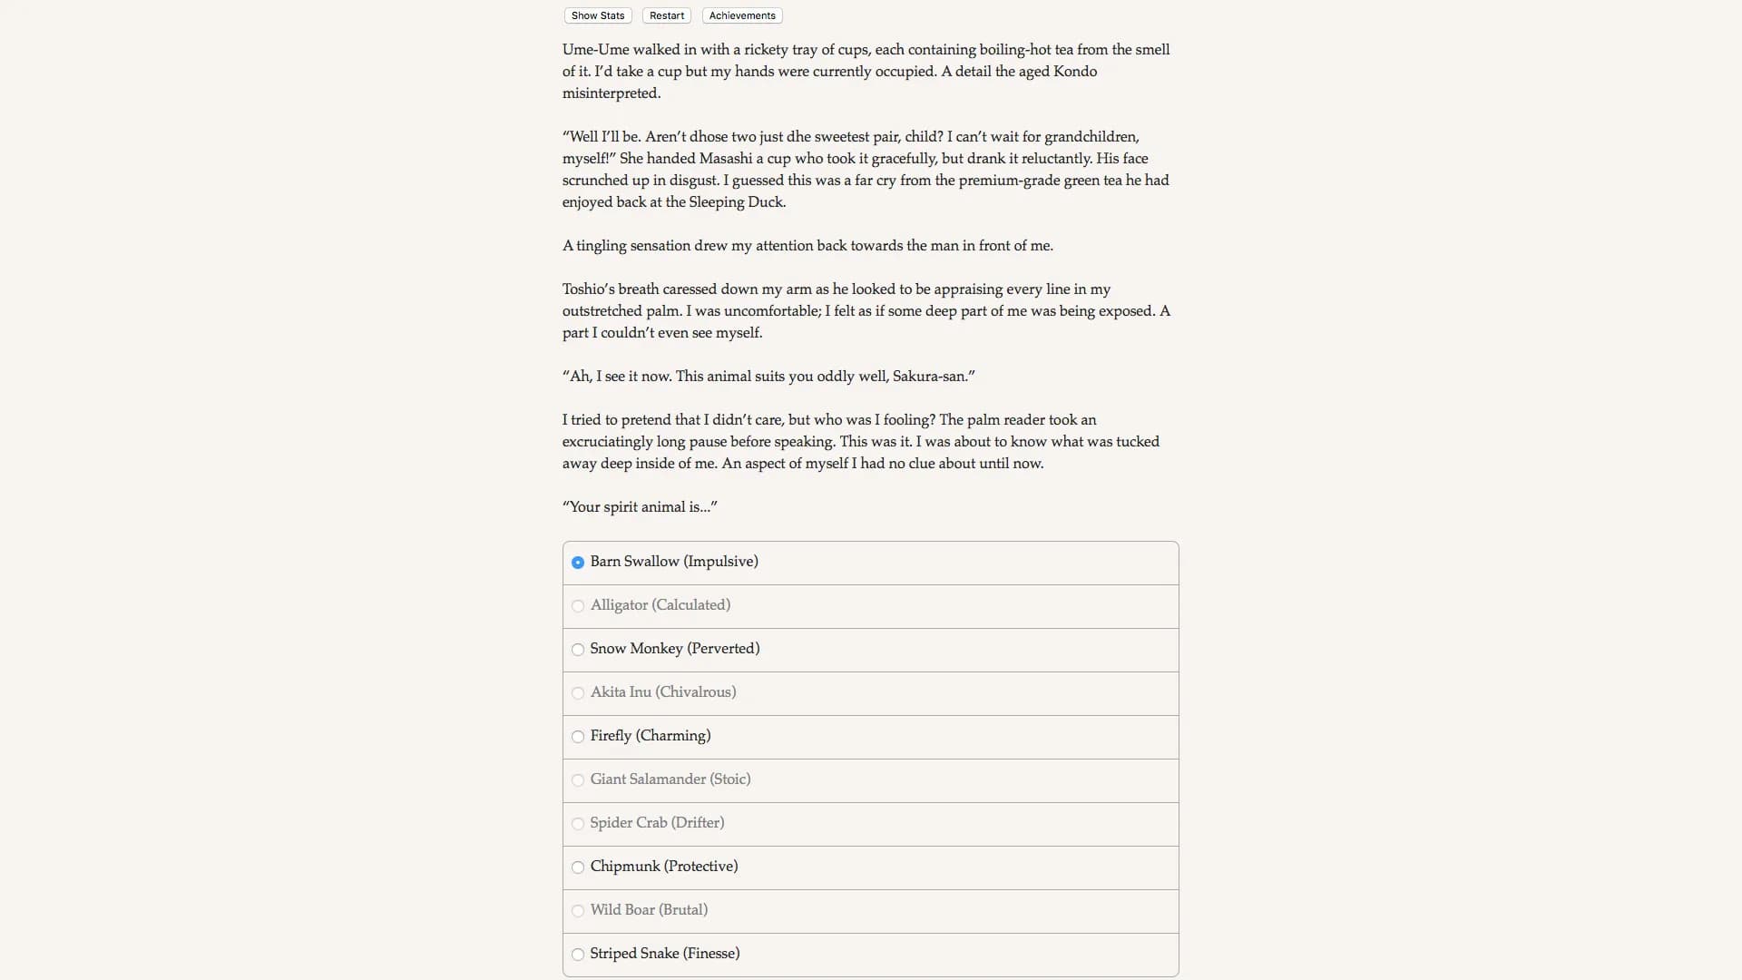Viewport: 1742px width, 980px height.
Task: Click the Striped Snake (Finesse) label text
Action: click(665, 954)
